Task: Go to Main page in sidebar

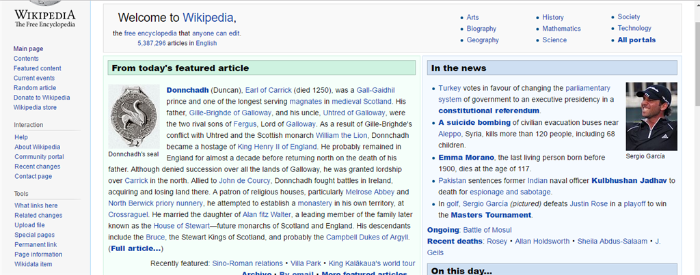Action: click(x=28, y=49)
